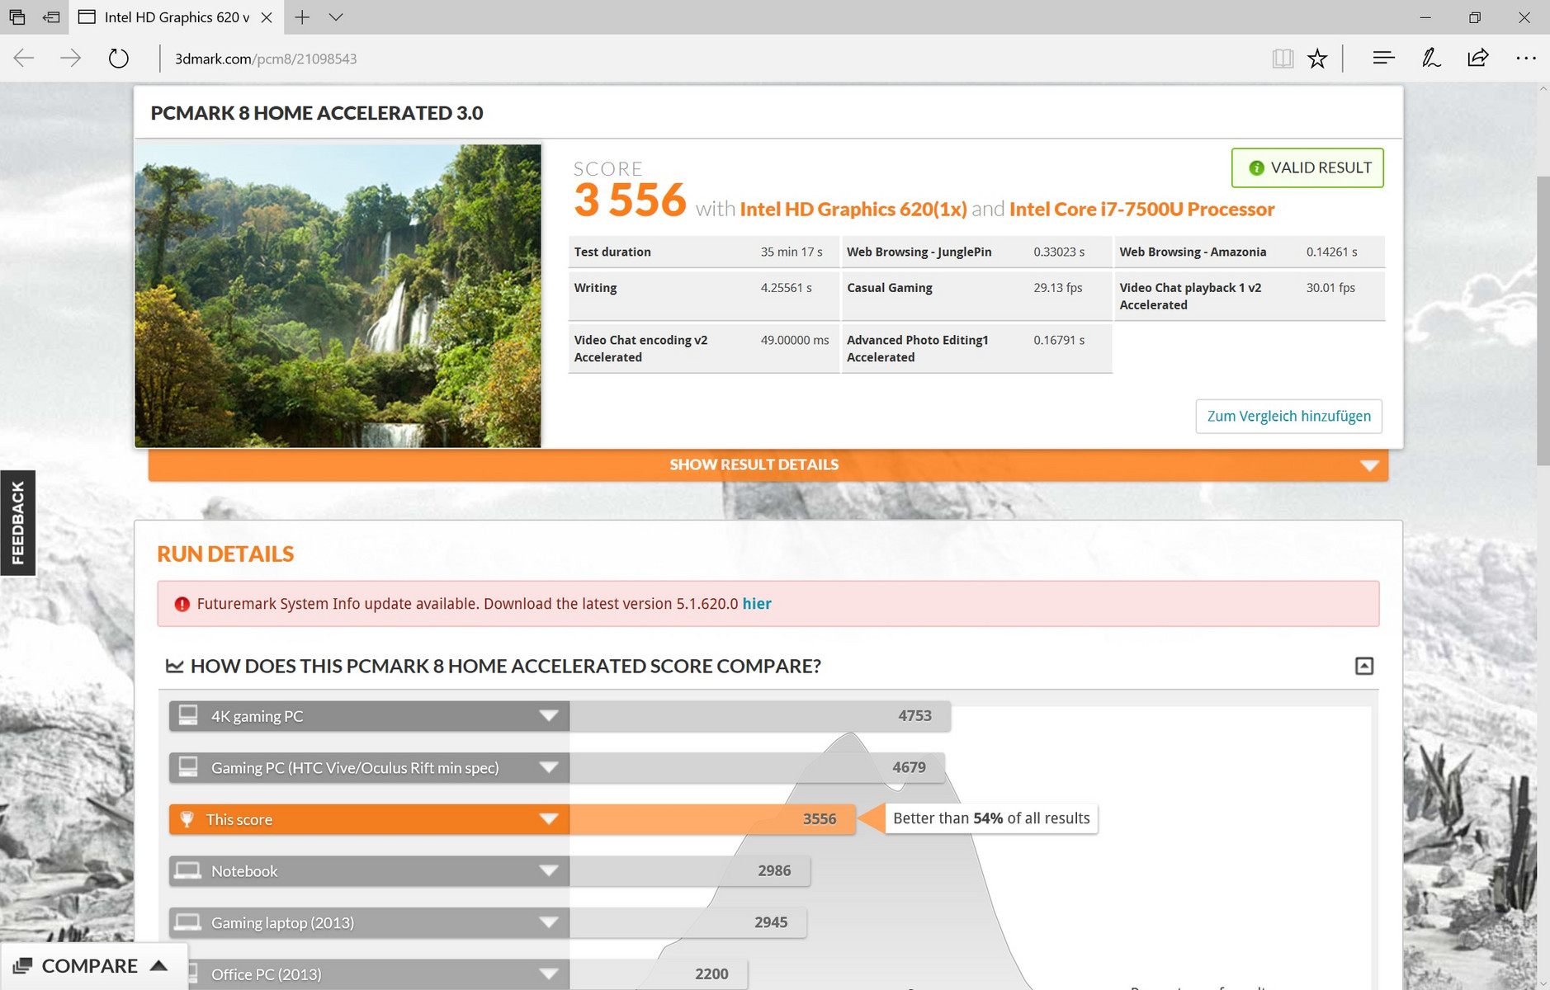Viewport: 1550px width, 990px height.
Task: Click the jungle waterfall benchmark thumbnail
Action: (338, 295)
